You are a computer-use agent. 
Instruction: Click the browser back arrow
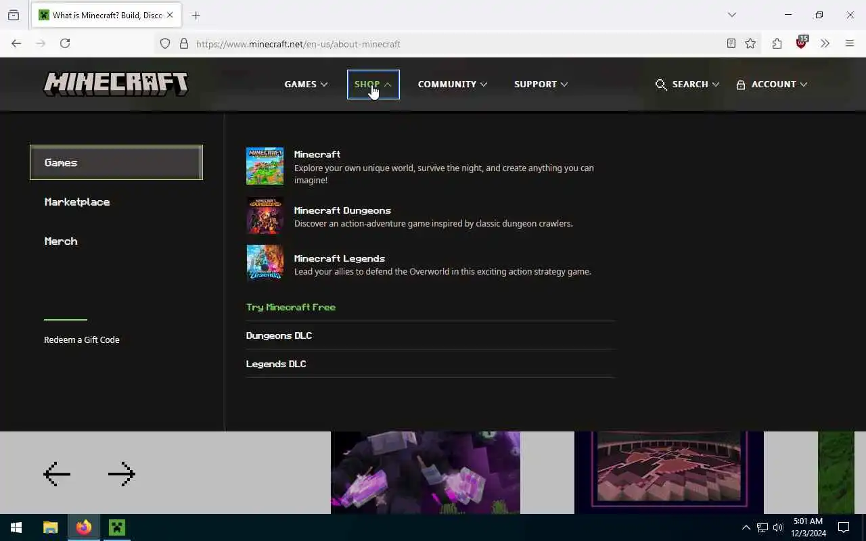16,43
